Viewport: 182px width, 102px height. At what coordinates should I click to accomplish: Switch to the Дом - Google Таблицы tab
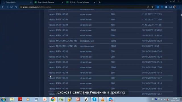click(x=49, y=2)
